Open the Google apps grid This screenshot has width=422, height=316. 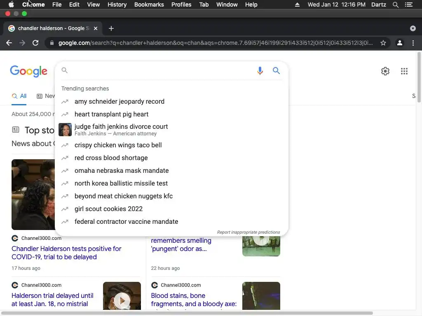[x=404, y=71]
